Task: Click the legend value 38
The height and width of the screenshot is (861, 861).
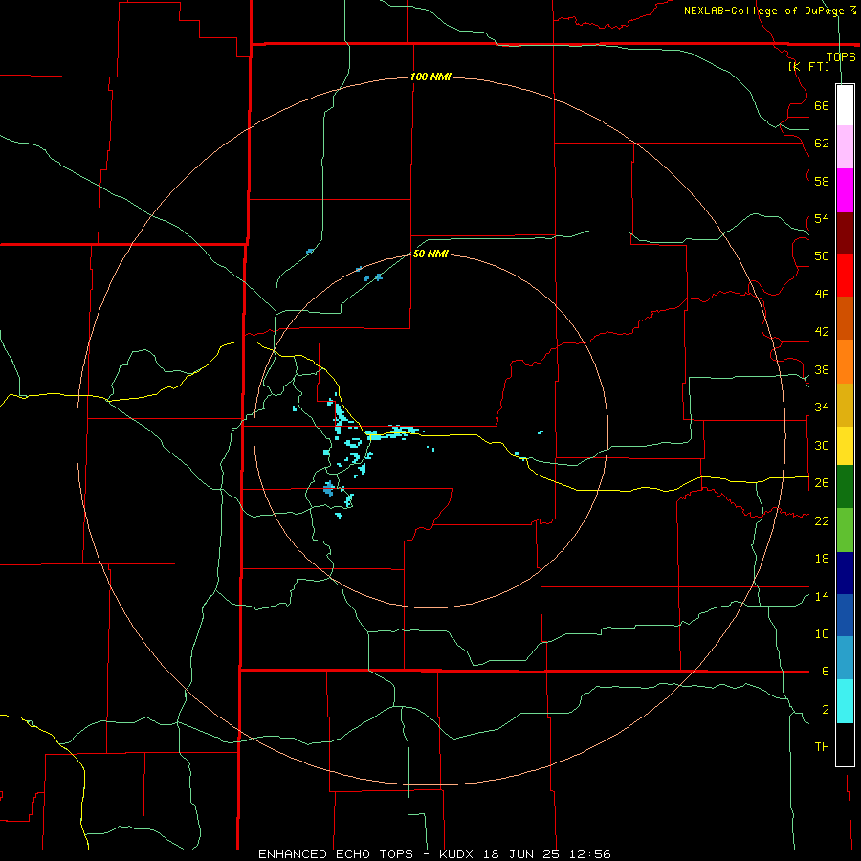Action: pos(822,369)
